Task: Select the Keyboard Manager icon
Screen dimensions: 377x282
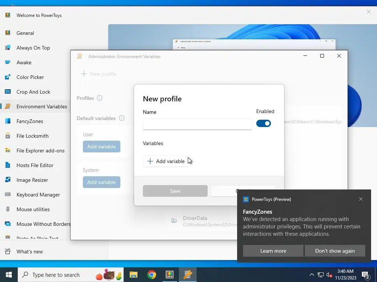Action: pos(8,195)
